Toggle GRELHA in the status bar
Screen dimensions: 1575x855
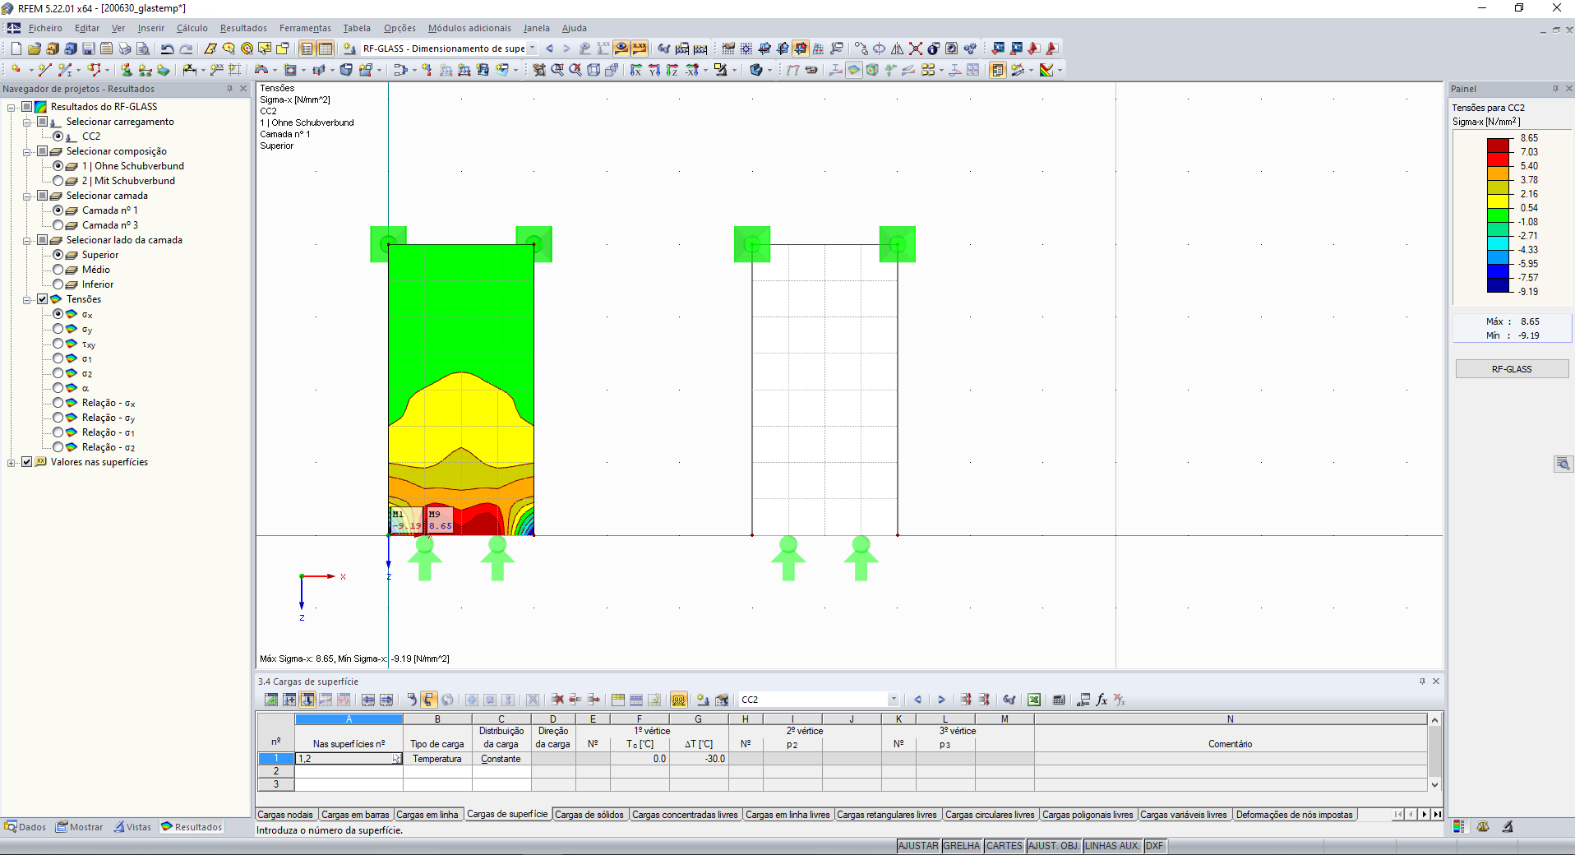tap(962, 846)
